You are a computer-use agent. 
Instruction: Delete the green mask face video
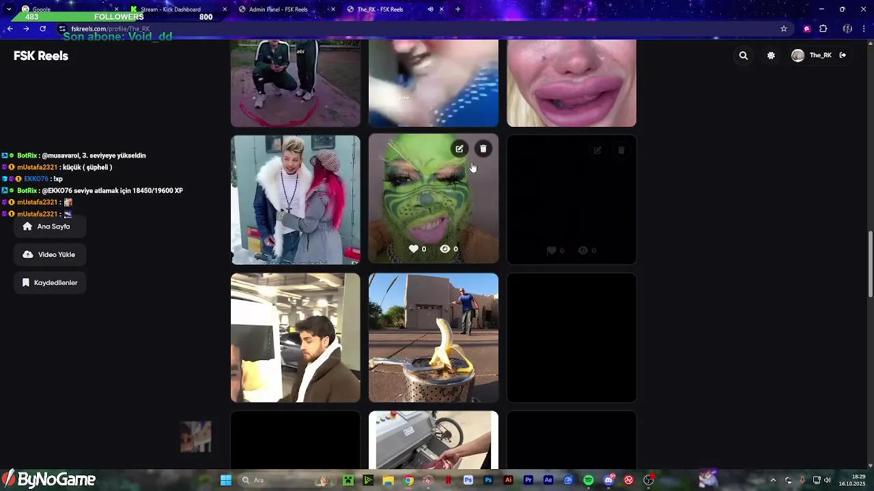[x=483, y=149]
